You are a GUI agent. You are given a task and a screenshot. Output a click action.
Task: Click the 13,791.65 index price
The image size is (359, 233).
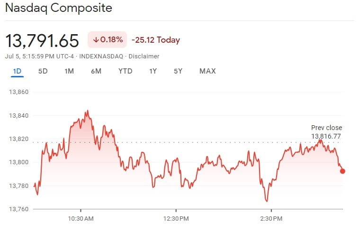click(x=42, y=40)
